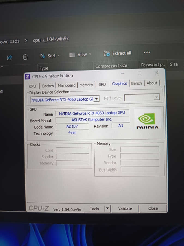Screen dimensions: 184x246
Task: Switch to the CPU tab
Action: pos(32,86)
